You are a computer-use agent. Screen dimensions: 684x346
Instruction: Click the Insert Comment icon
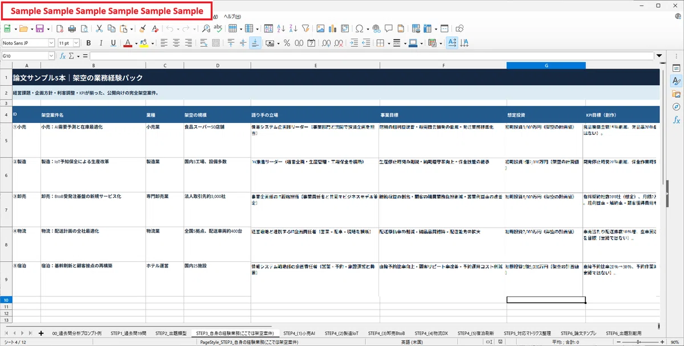click(x=388, y=28)
